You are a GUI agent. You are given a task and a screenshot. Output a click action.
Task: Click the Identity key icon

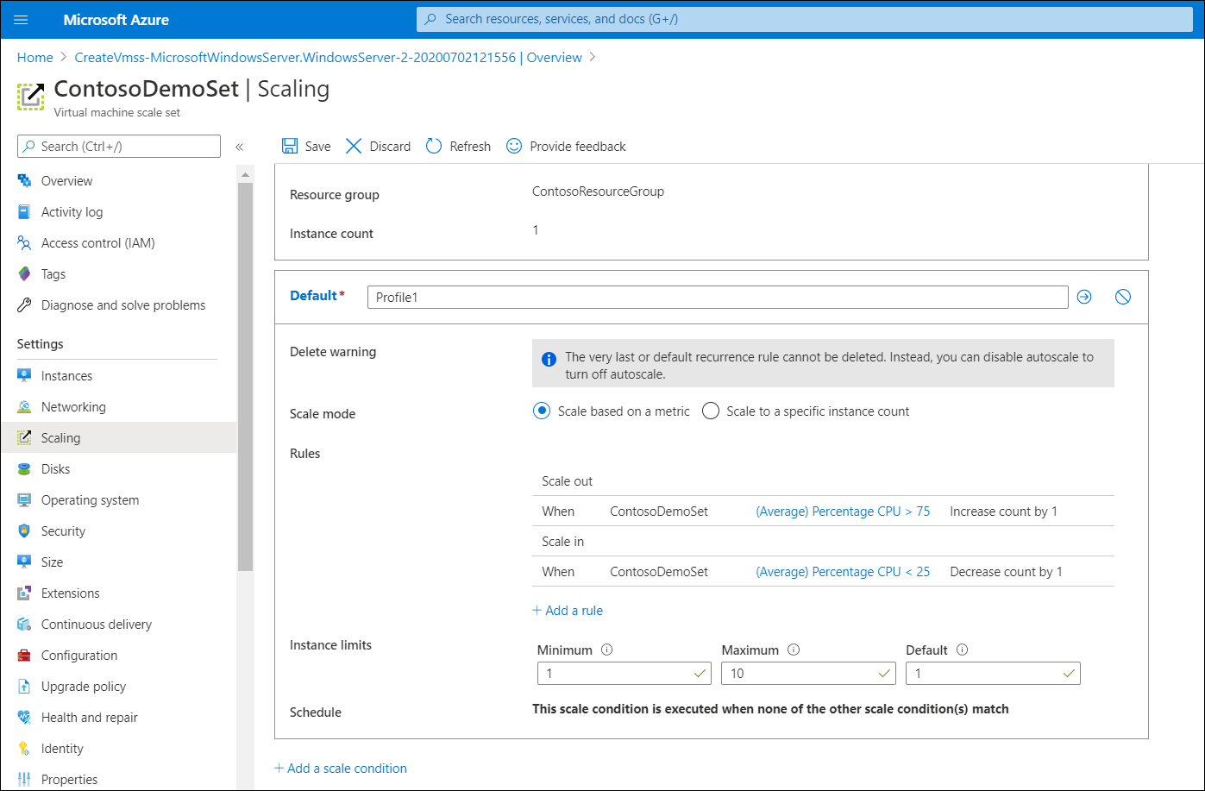(24, 748)
